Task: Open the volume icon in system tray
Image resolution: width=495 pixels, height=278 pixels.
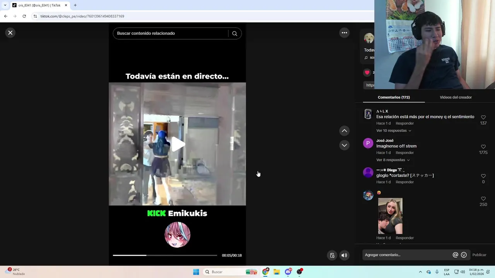Action: tap(463, 272)
